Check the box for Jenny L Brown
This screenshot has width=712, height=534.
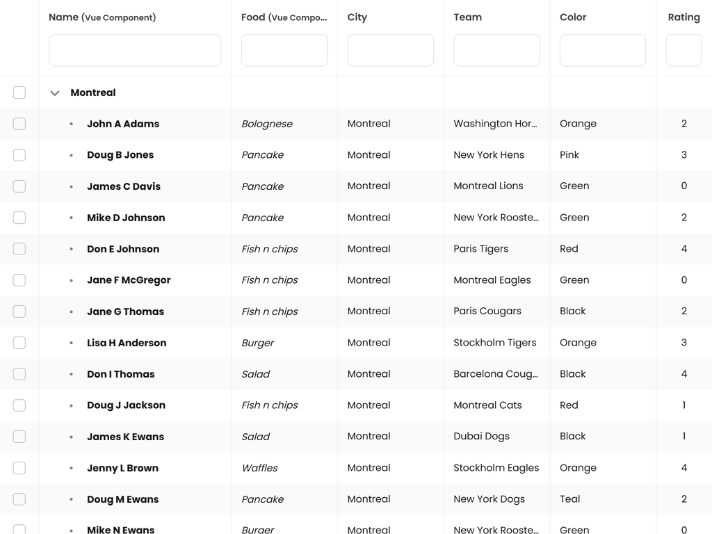[19, 468]
